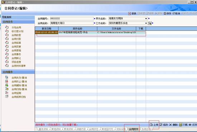197x132 pixels.
Task: Click the 版本日期 column header
Action: coord(47,28)
